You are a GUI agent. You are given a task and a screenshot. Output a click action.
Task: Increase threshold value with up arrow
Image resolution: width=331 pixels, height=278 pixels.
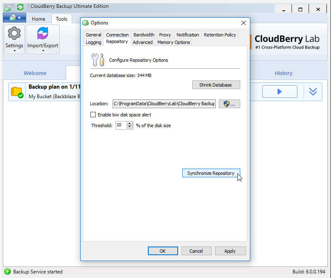coord(130,123)
